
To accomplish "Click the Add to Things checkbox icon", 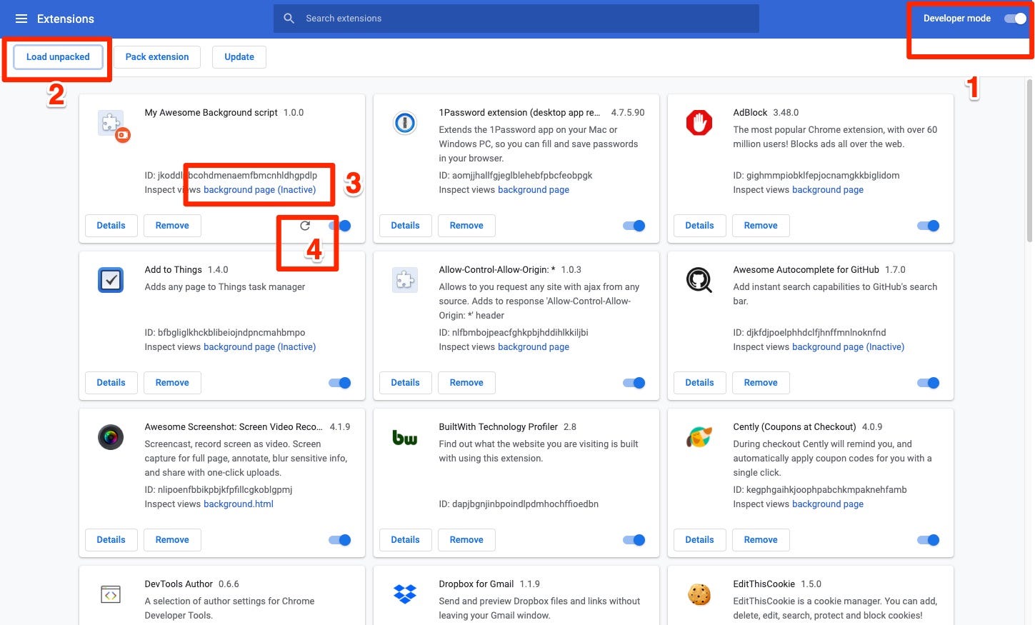I will (x=111, y=280).
